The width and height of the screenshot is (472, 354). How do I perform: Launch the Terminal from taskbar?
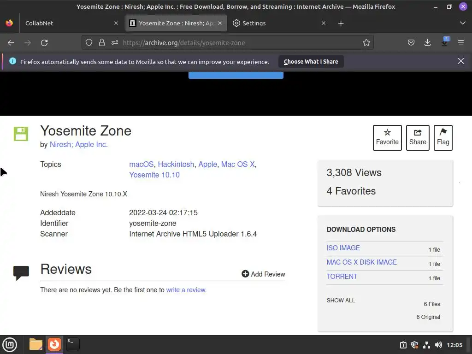tap(73, 344)
